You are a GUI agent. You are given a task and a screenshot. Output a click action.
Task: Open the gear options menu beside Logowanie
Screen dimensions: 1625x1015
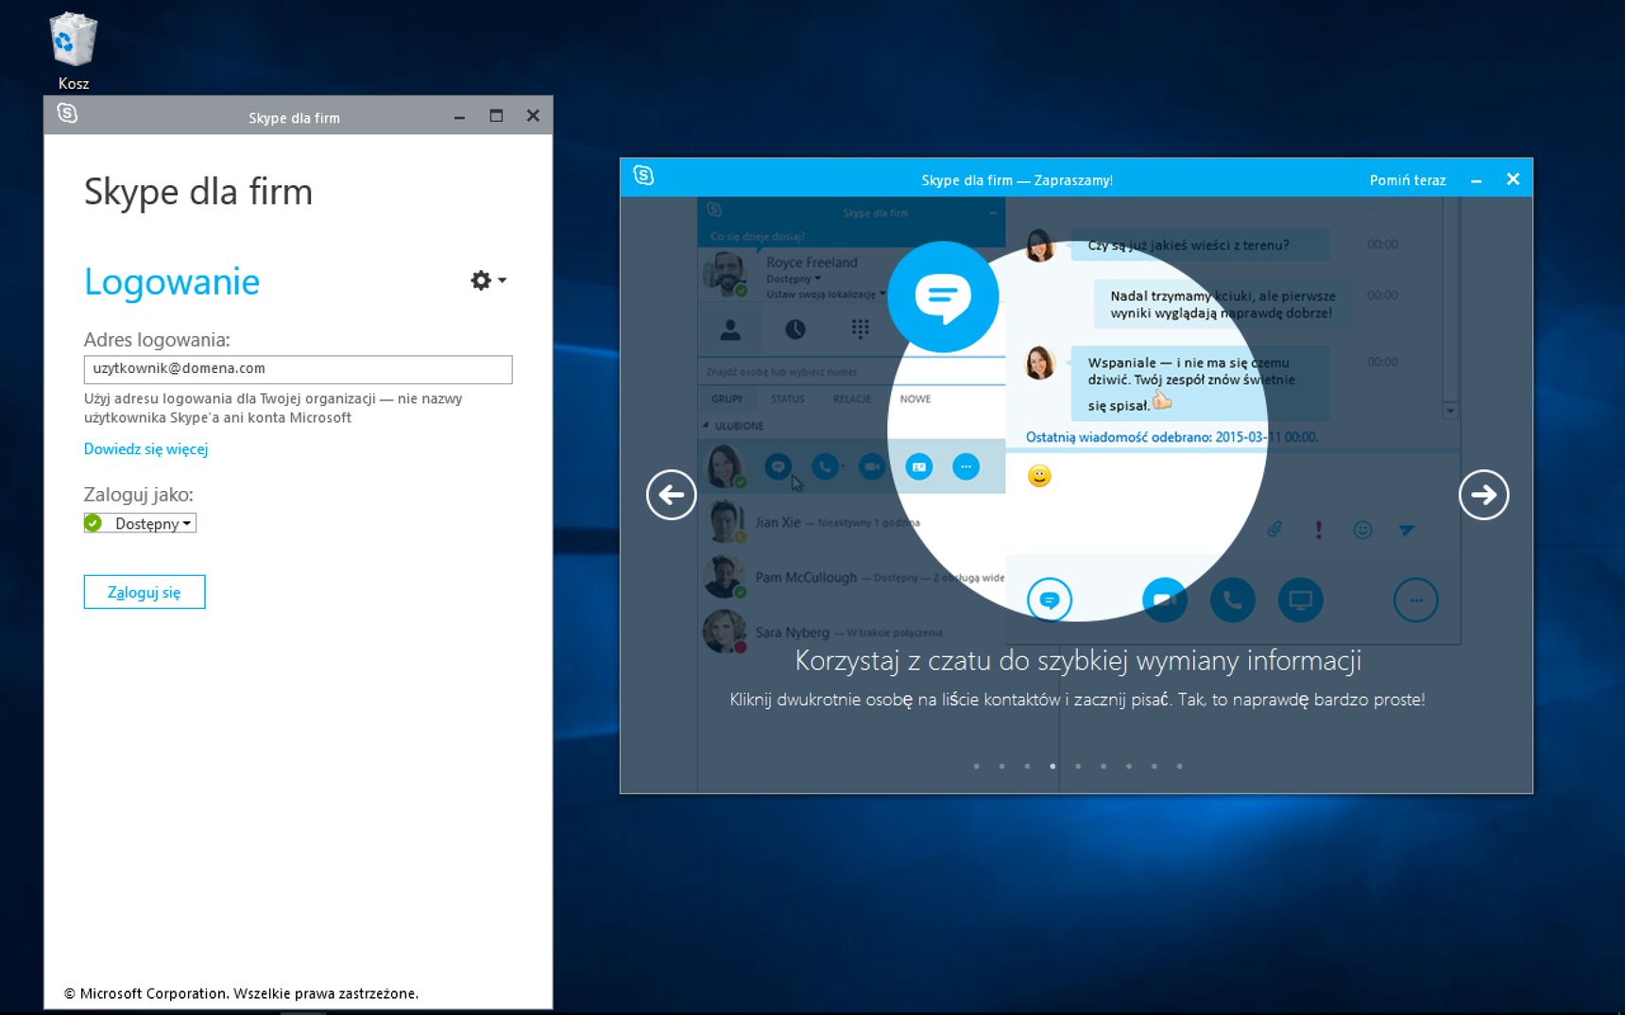pyautogui.click(x=488, y=280)
